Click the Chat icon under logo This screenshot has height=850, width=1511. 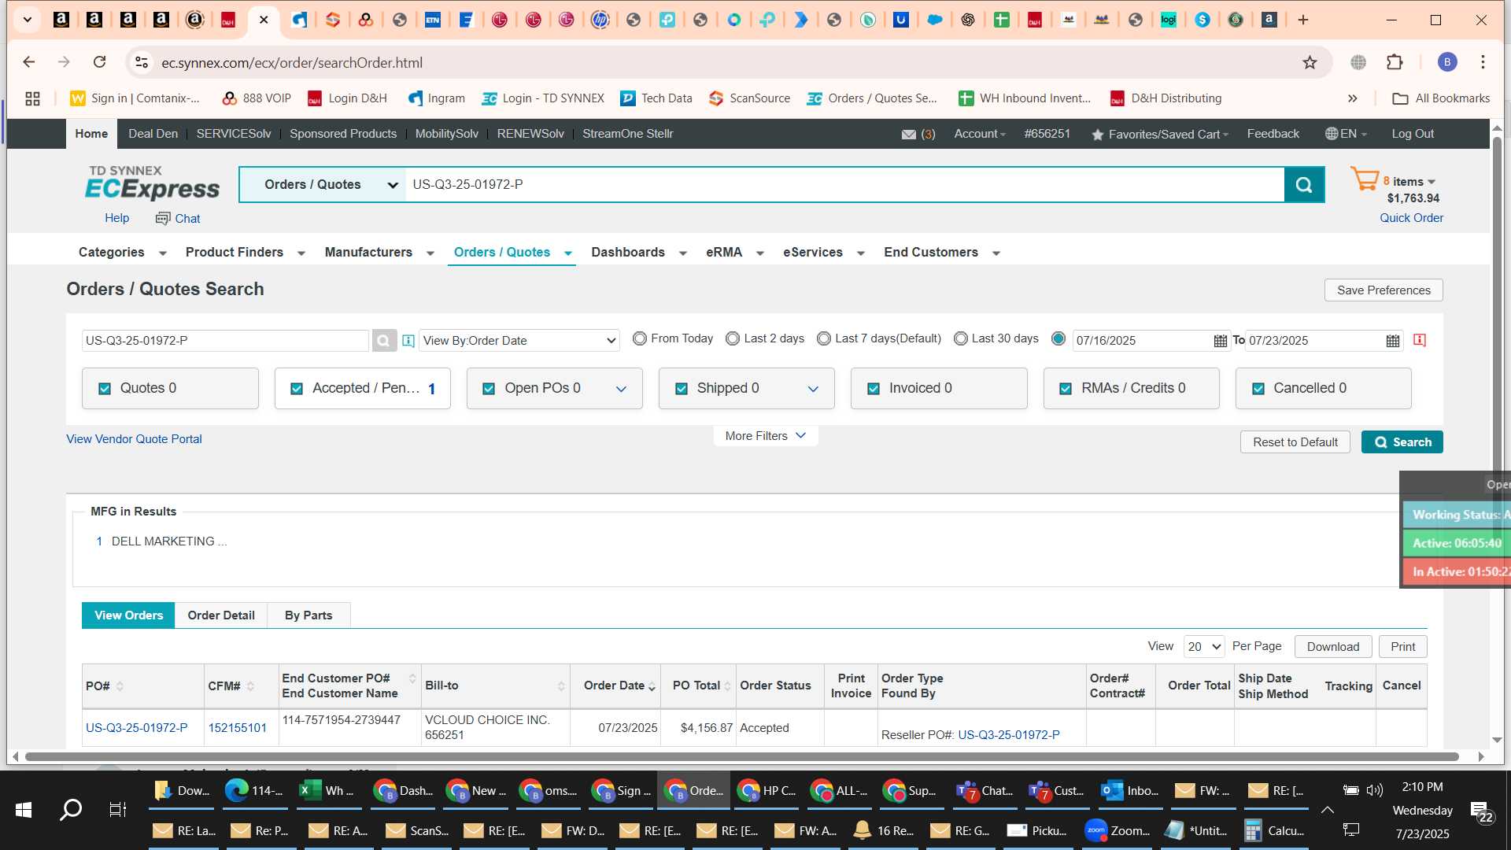(163, 218)
